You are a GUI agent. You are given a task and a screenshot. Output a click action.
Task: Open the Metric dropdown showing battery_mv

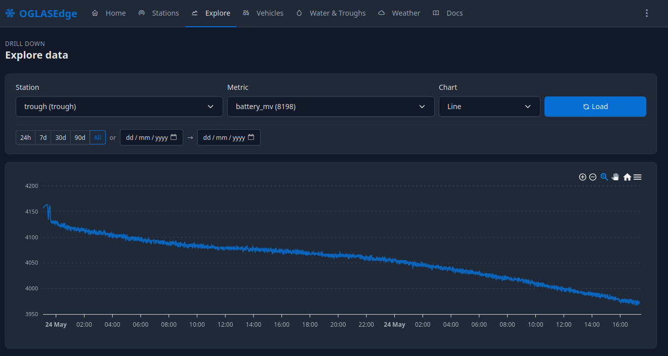click(331, 107)
